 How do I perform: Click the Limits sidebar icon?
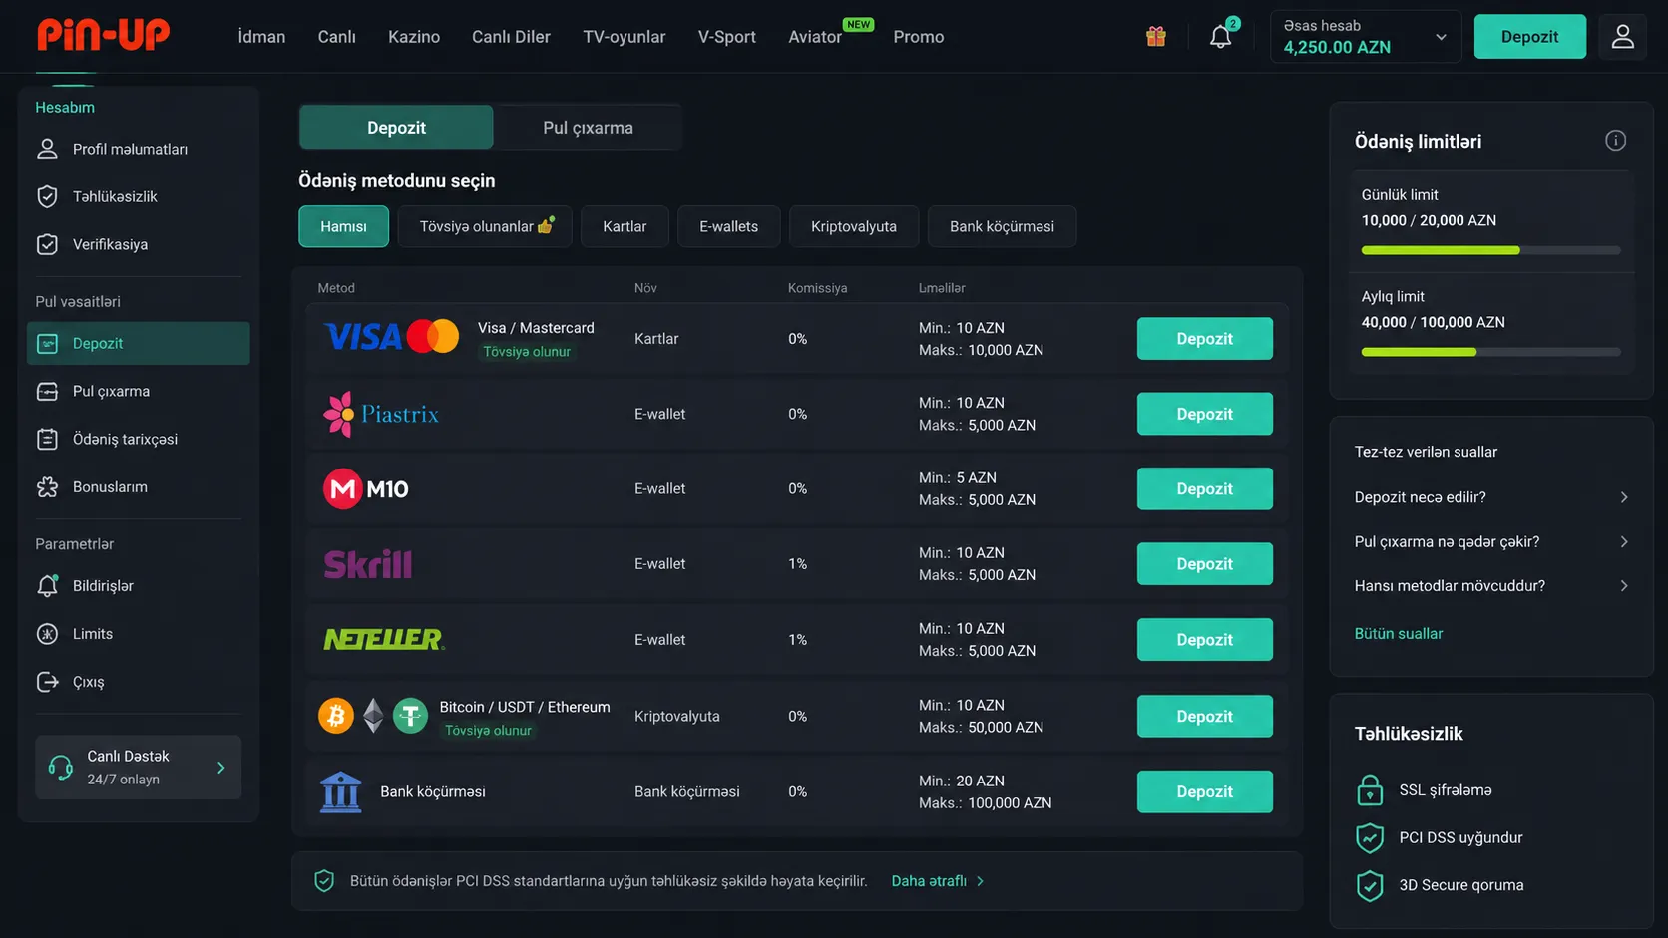click(x=47, y=634)
